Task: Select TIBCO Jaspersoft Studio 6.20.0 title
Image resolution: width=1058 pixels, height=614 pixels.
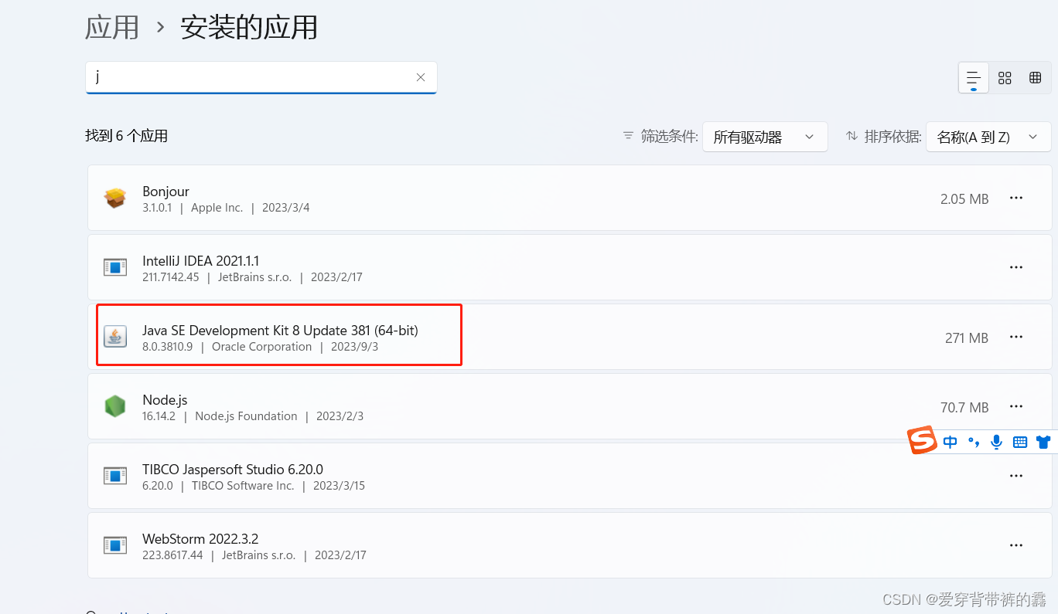Action: click(x=233, y=470)
